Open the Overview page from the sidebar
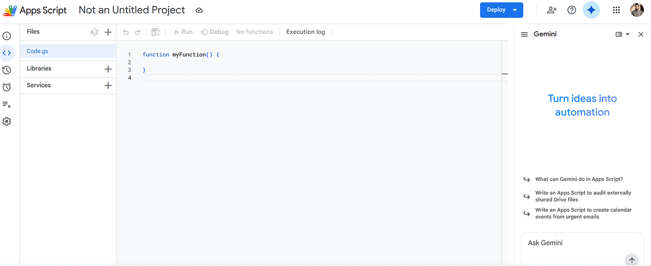651x266 pixels. click(7, 36)
